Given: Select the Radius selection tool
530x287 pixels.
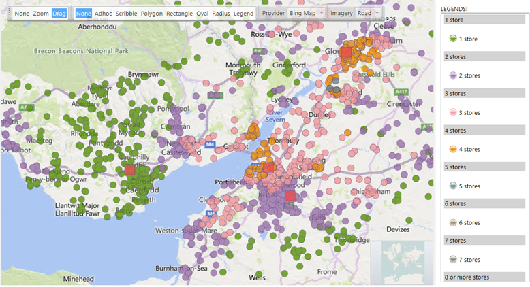Looking at the screenshot, I should tap(221, 14).
